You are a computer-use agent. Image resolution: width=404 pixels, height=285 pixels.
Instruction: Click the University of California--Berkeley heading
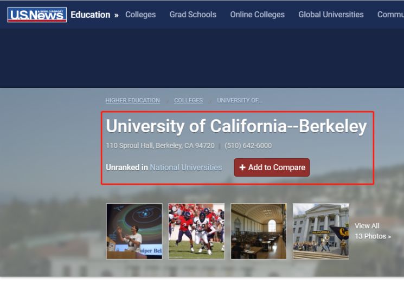pos(236,126)
